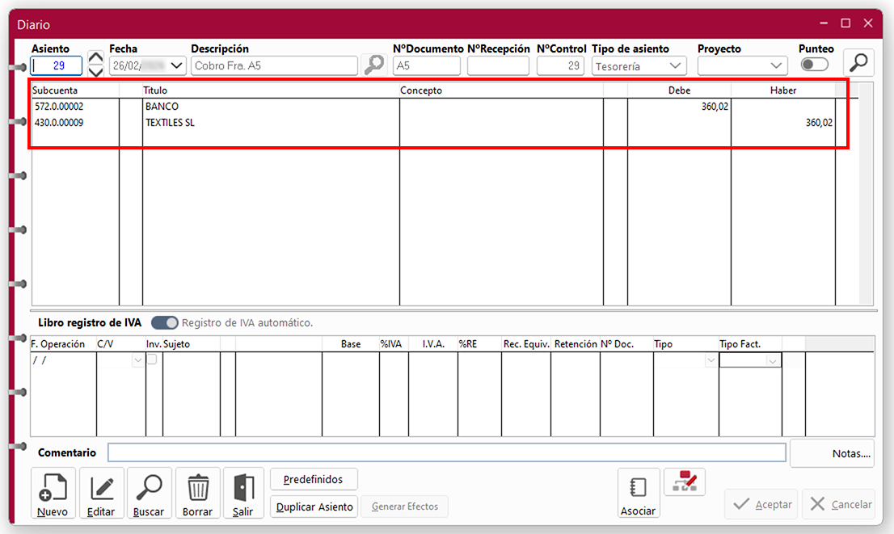Click magnifier next to Descripción field
Viewport: 894px width, 534px height.
tap(373, 65)
